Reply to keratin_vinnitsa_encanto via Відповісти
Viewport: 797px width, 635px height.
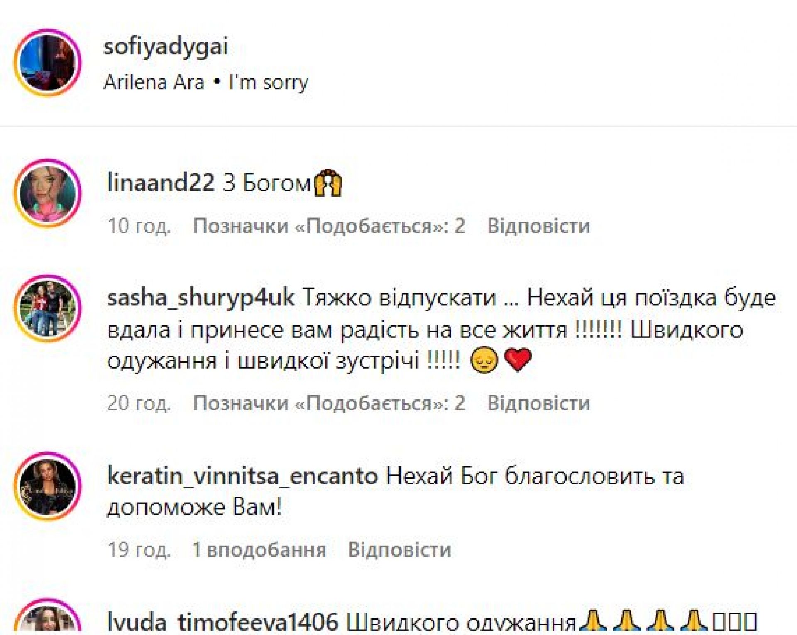pos(399,550)
